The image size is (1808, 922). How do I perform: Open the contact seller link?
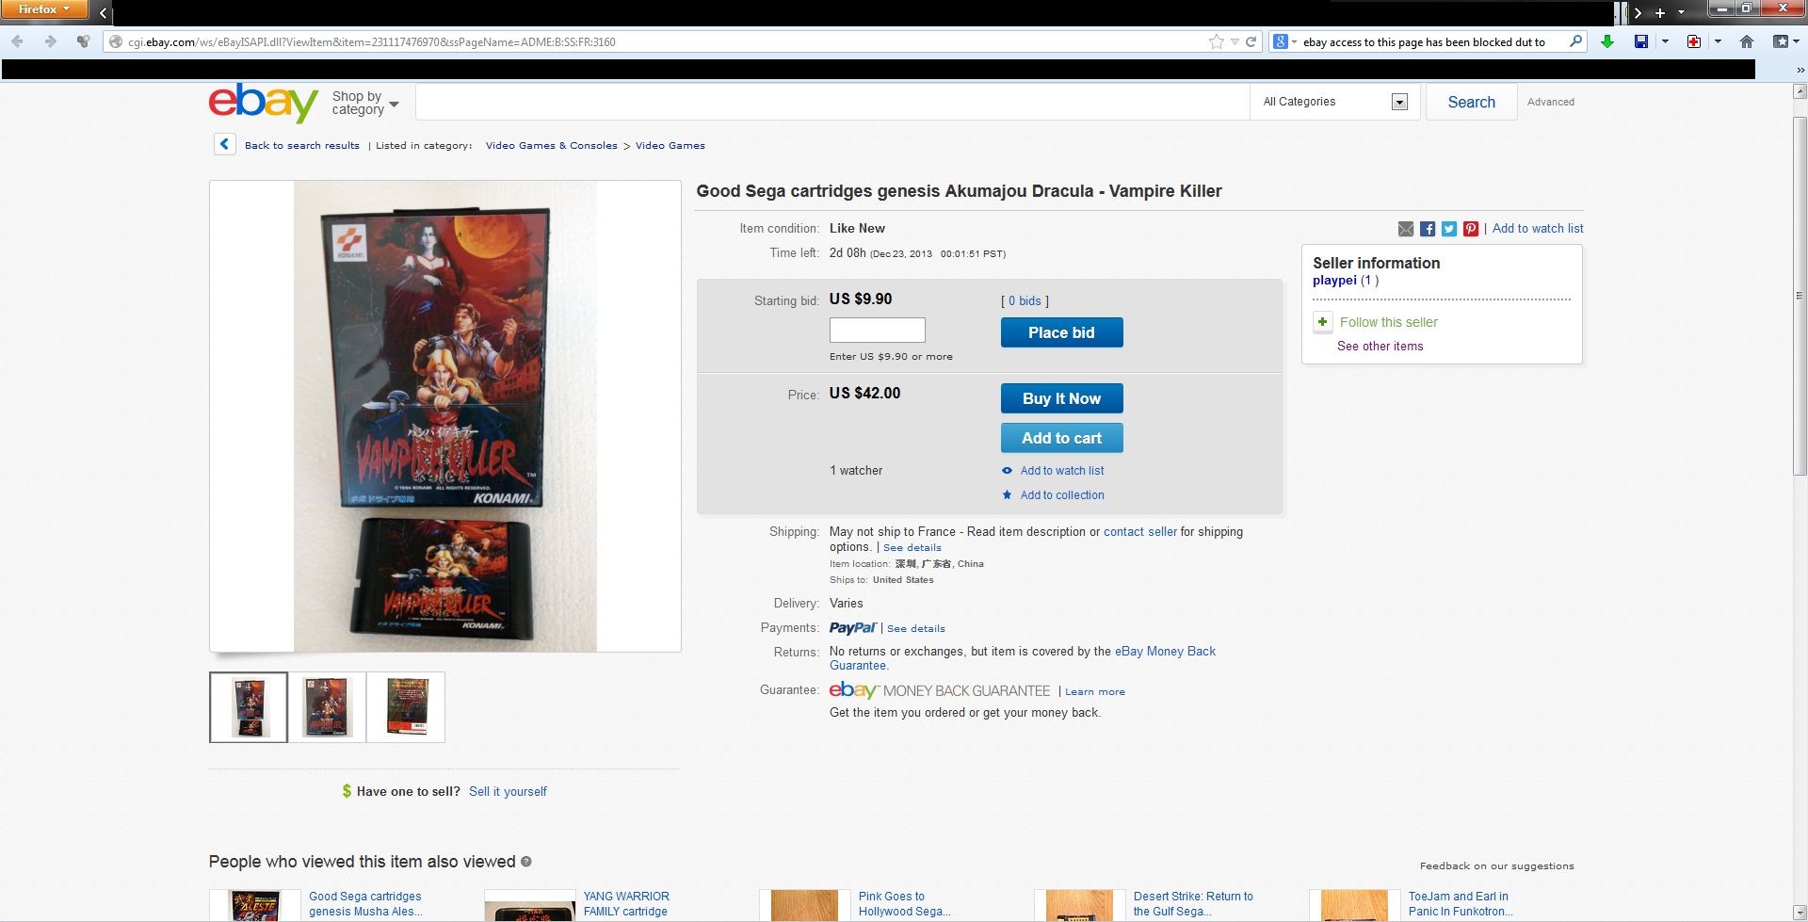pyautogui.click(x=1140, y=532)
